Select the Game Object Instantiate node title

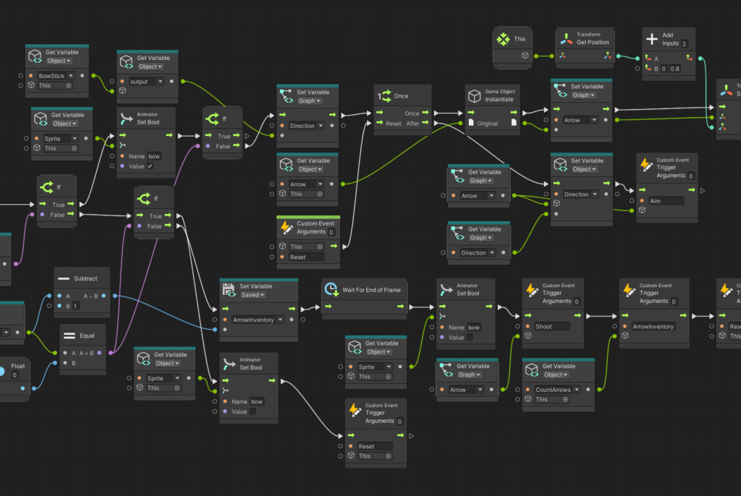499,95
